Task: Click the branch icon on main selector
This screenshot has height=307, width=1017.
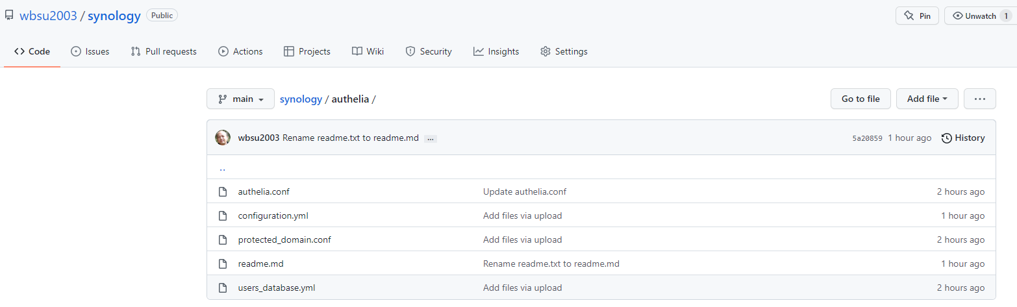Action: tap(222, 99)
